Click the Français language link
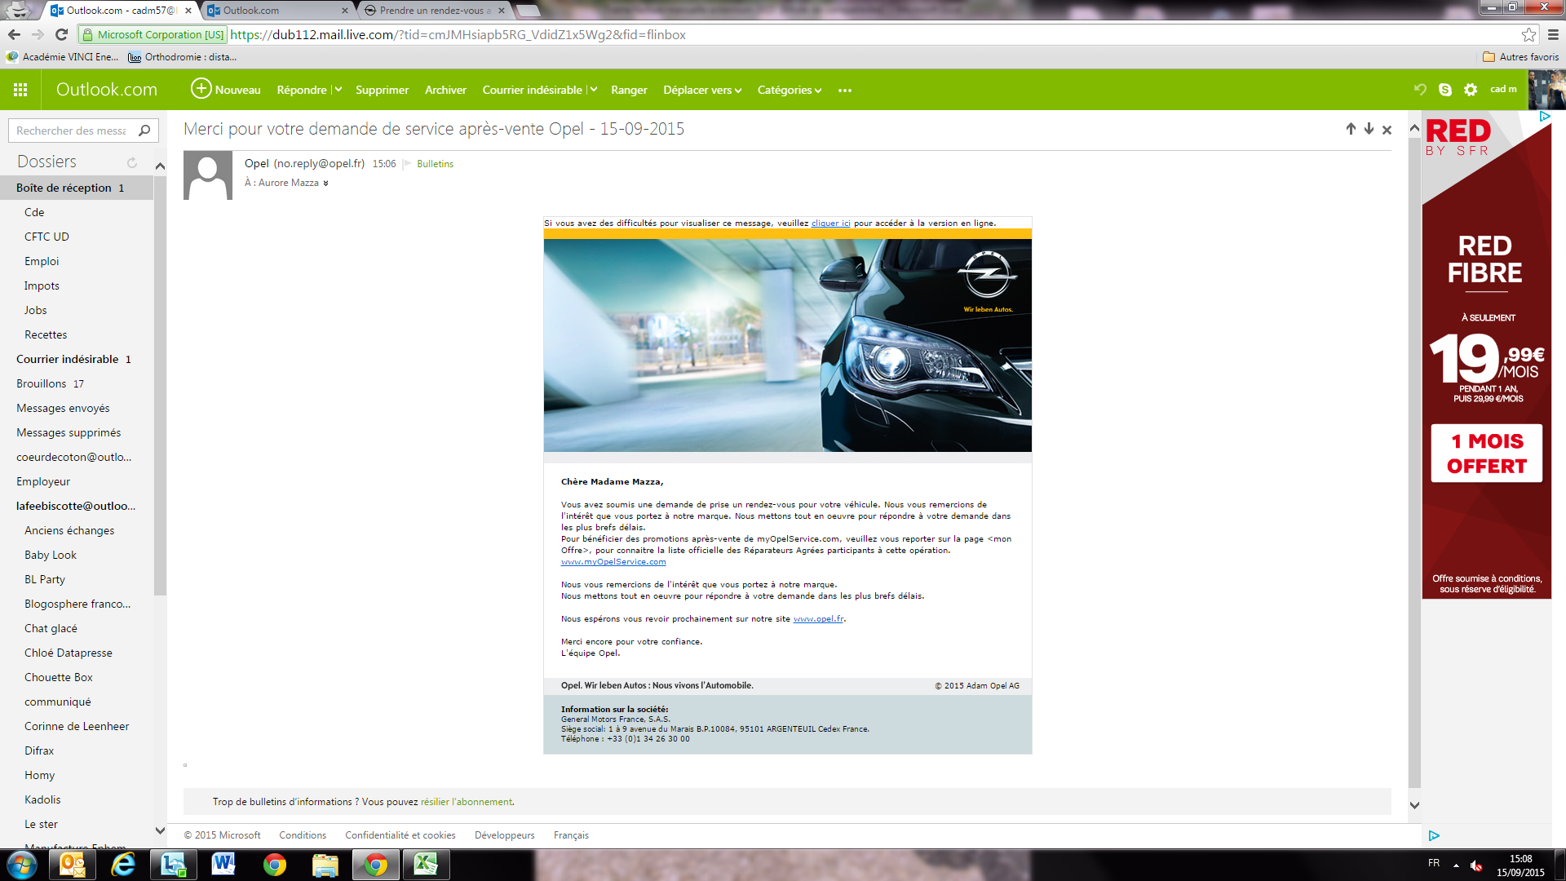This screenshot has width=1566, height=881. [x=571, y=835]
